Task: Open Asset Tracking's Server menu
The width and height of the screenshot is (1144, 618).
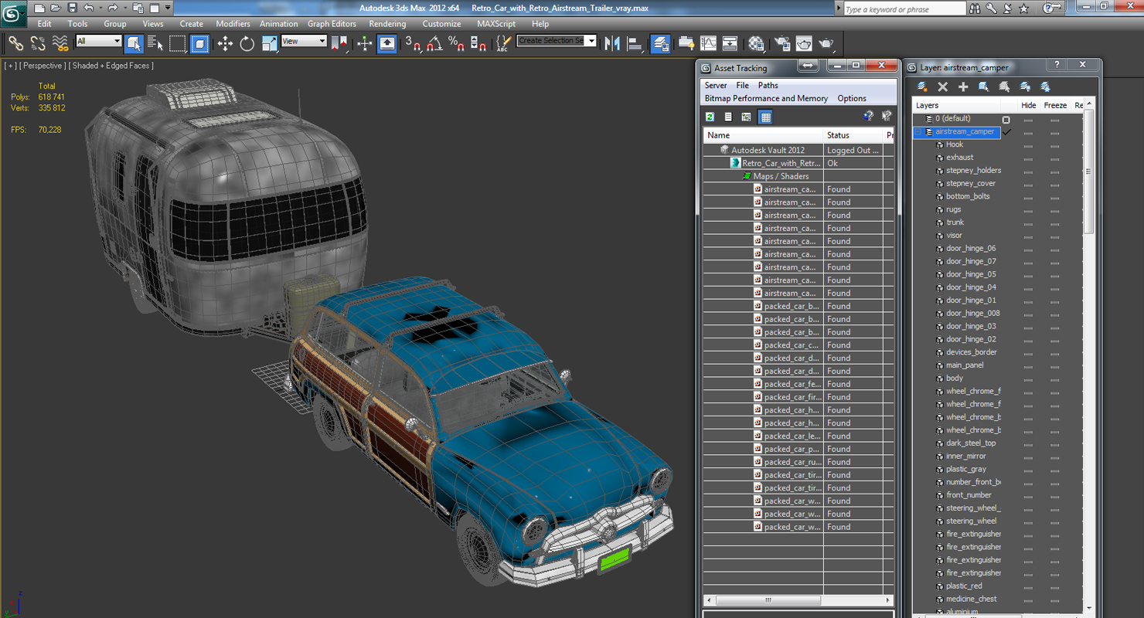Action: click(716, 85)
